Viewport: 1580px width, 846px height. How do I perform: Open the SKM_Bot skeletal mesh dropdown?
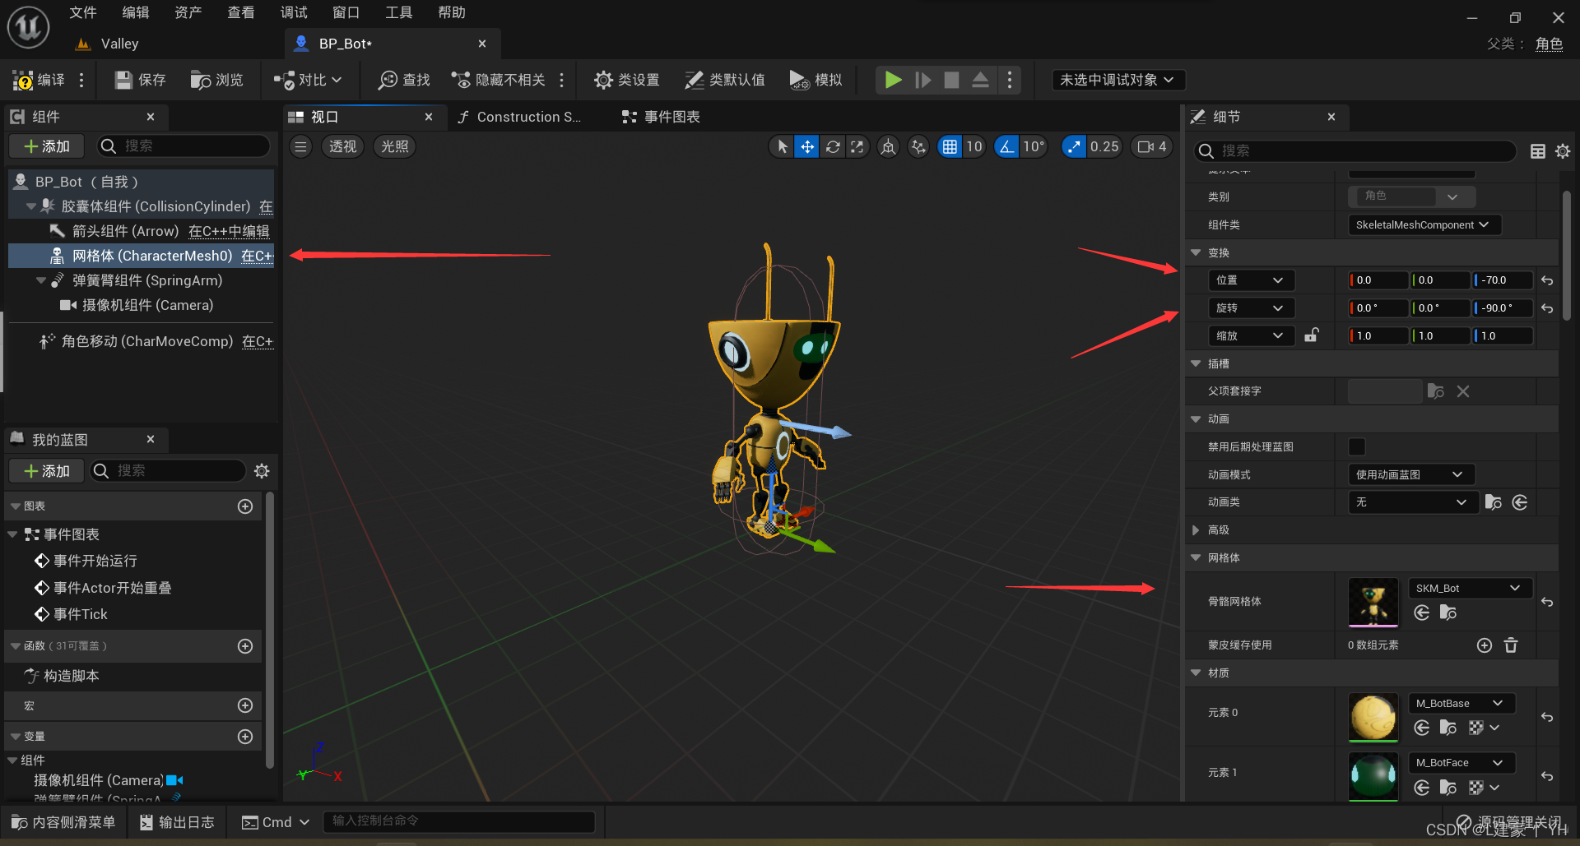[1470, 588]
